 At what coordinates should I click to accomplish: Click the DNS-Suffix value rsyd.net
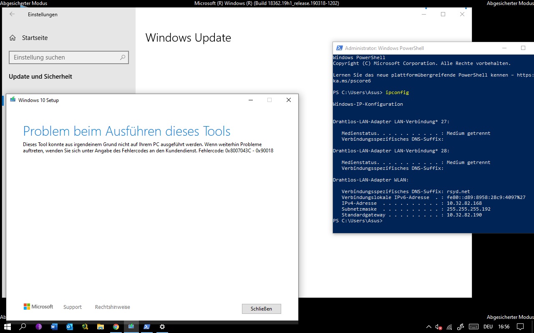(x=458, y=191)
